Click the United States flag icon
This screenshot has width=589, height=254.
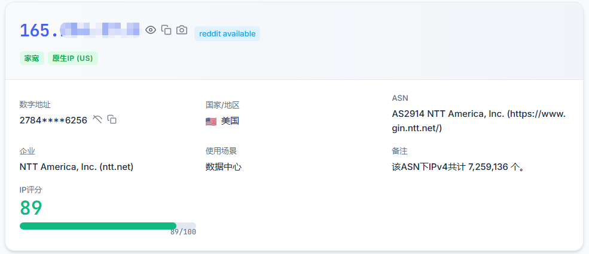click(x=211, y=121)
